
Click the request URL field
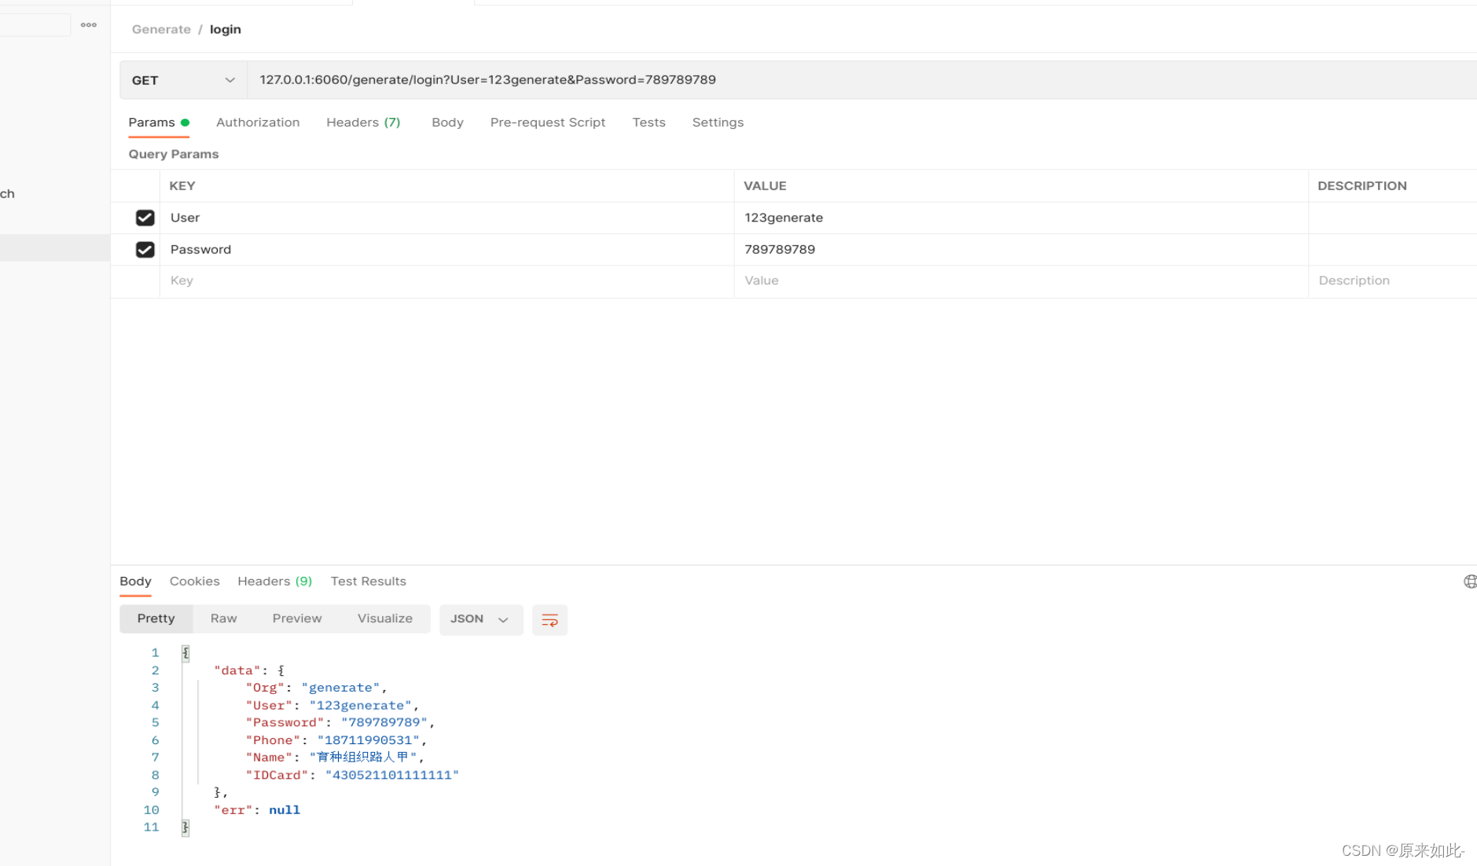click(862, 80)
